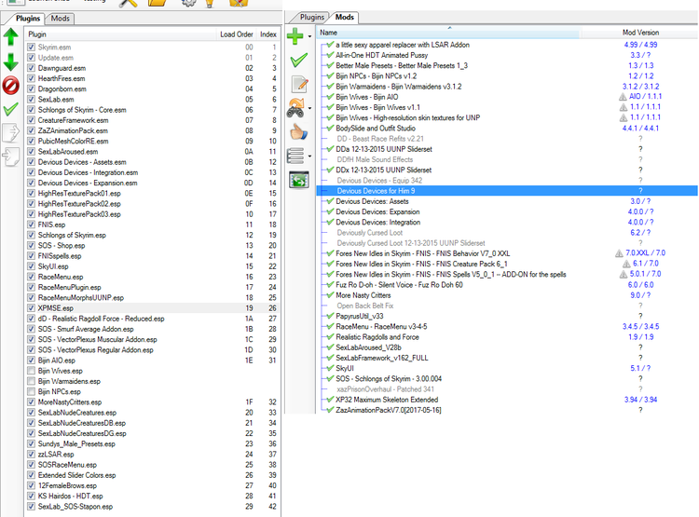Click the green plus add mod icon
This screenshot has height=517, width=699.
click(295, 36)
